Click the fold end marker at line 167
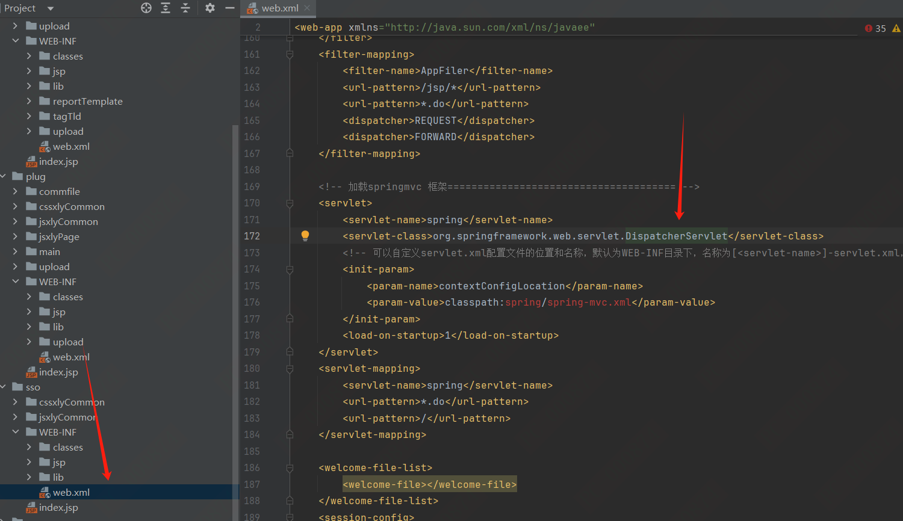The width and height of the screenshot is (903, 521). pos(290,153)
